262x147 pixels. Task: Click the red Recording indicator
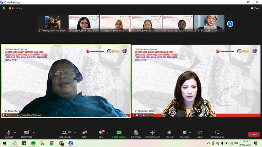pos(15,8)
